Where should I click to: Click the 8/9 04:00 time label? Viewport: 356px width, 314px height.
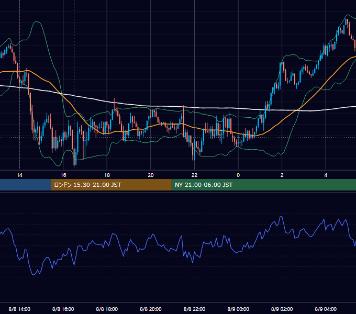[x=326, y=309]
